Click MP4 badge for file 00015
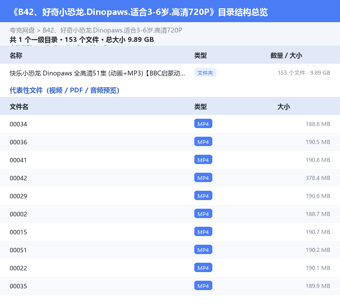 click(x=203, y=232)
